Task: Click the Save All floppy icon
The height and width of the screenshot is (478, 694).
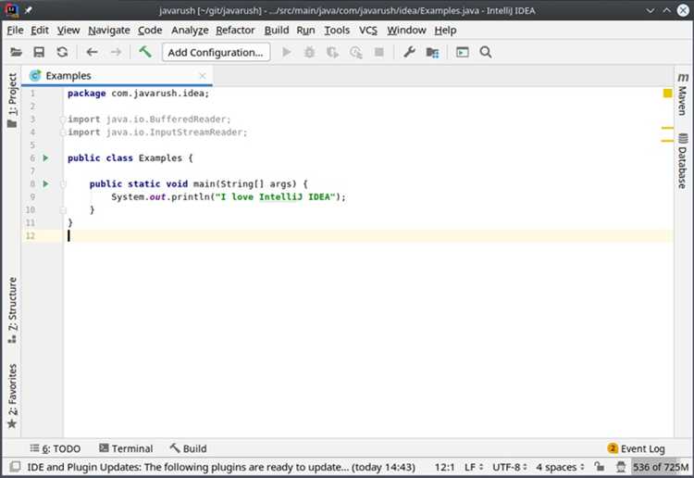Action: tap(39, 52)
